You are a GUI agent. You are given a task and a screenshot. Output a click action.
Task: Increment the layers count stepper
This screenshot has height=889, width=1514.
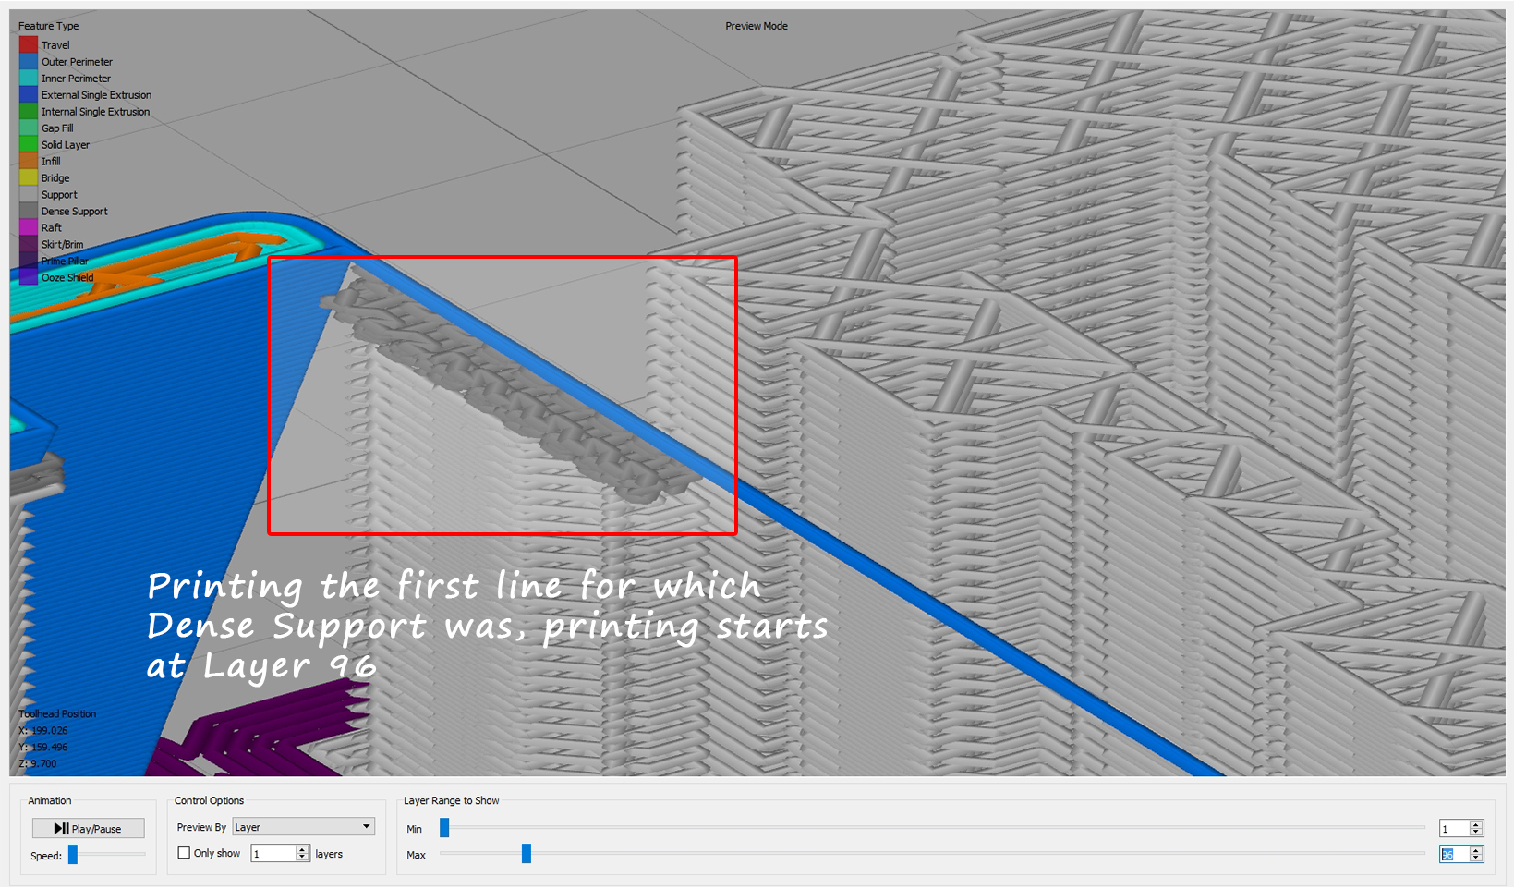302,847
